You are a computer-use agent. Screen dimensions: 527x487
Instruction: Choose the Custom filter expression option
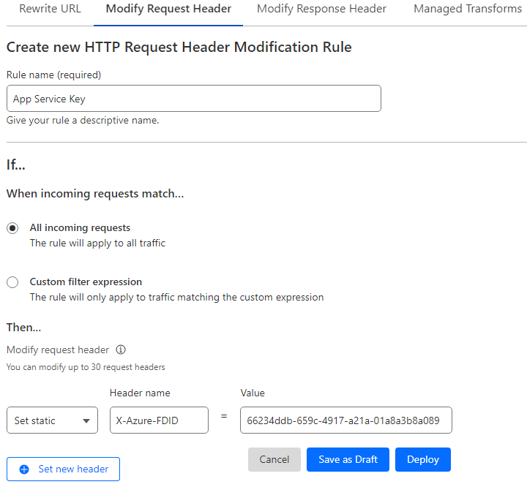click(12, 282)
